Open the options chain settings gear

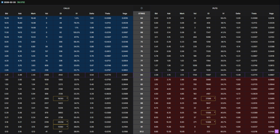tap(141, 8)
